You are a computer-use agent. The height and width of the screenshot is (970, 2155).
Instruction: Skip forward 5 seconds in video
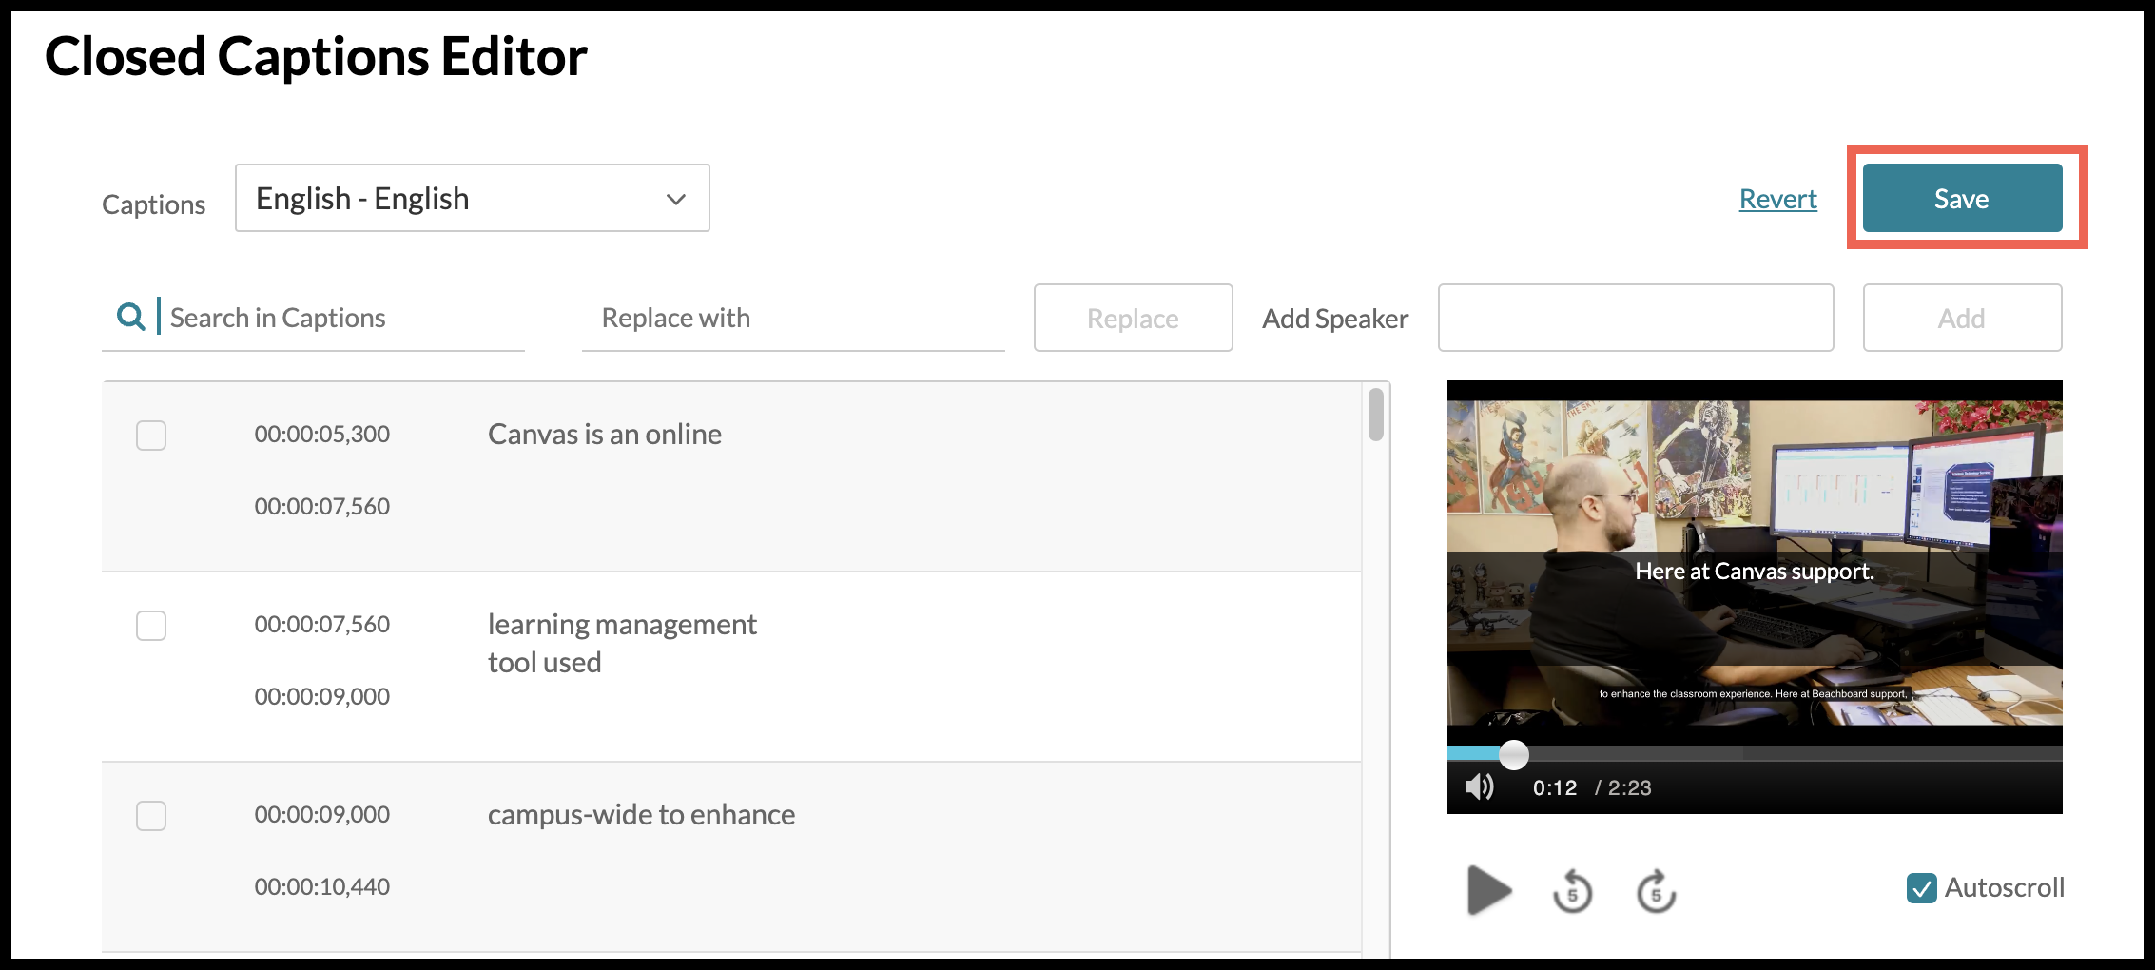1656,892
